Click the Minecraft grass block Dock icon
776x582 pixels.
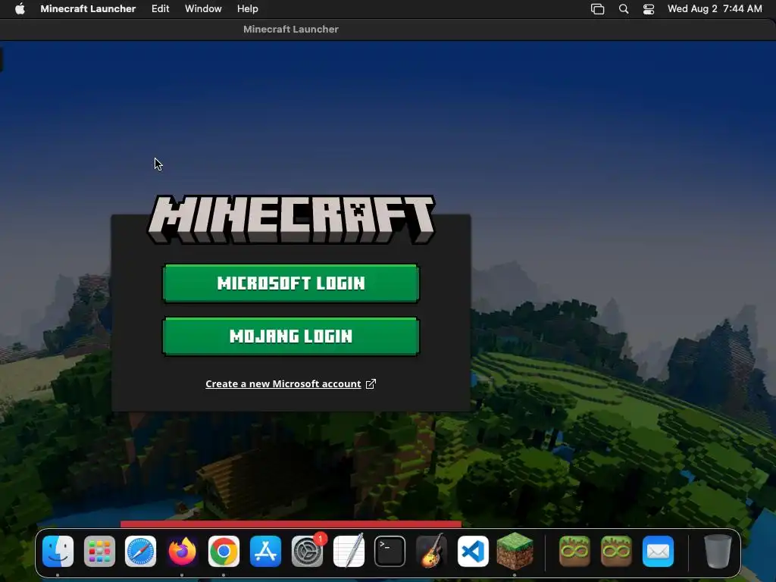(515, 552)
